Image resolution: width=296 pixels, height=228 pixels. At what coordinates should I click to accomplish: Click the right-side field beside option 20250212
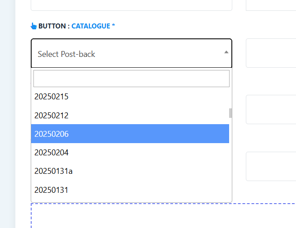tap(271, 110)
